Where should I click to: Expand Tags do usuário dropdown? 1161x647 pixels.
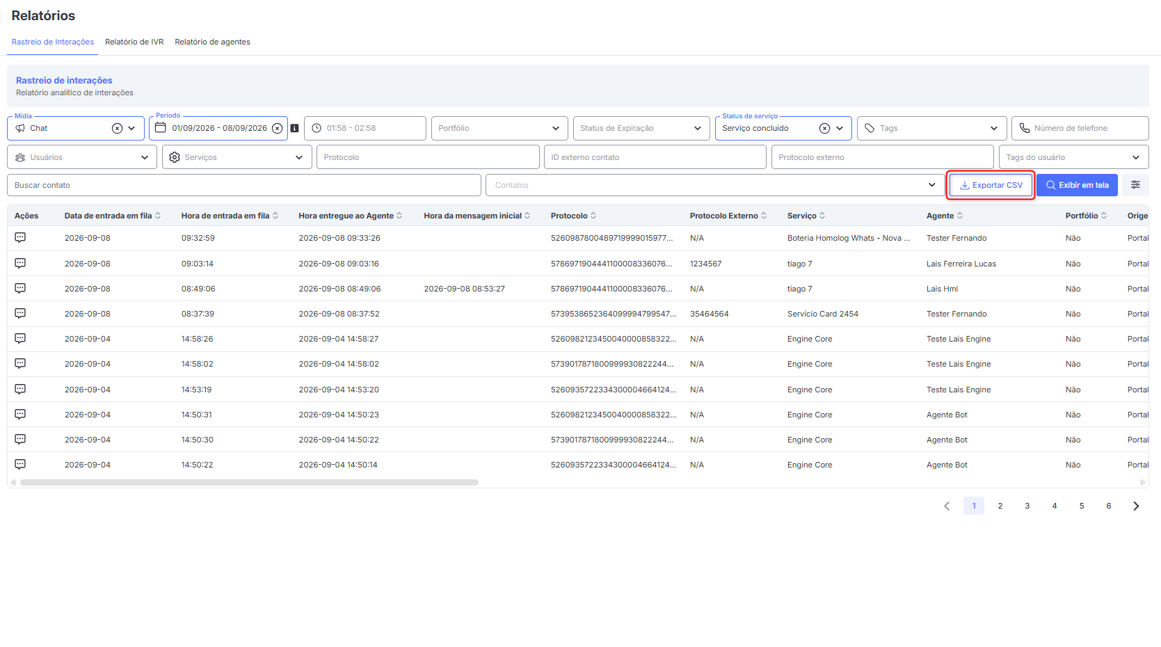(1136, 157)
